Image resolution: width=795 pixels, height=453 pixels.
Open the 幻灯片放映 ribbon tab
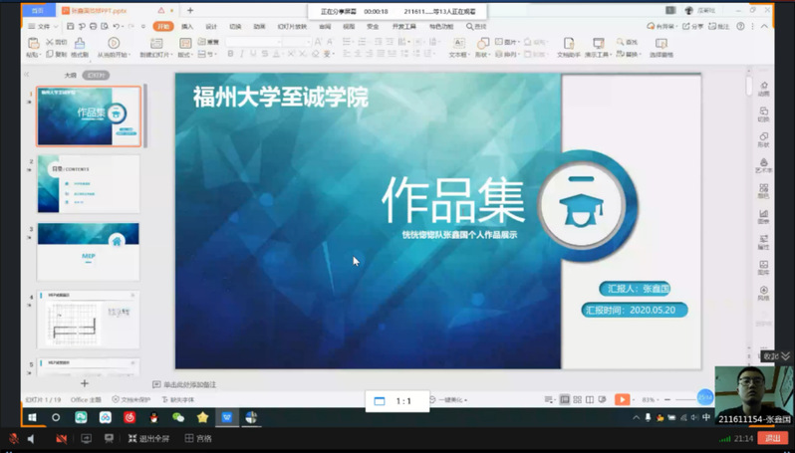(292, 26)
